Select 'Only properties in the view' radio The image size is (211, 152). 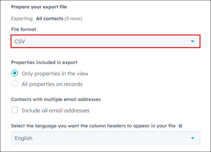[15, 73]
